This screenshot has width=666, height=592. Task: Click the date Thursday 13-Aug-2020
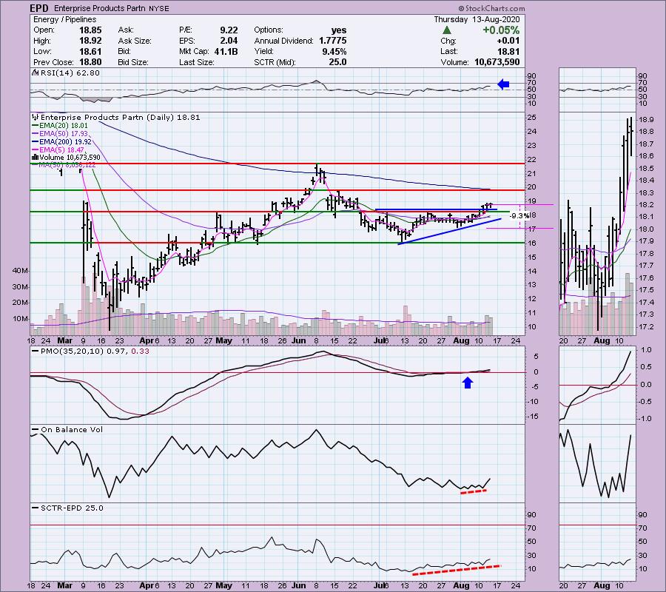[477, 19]
